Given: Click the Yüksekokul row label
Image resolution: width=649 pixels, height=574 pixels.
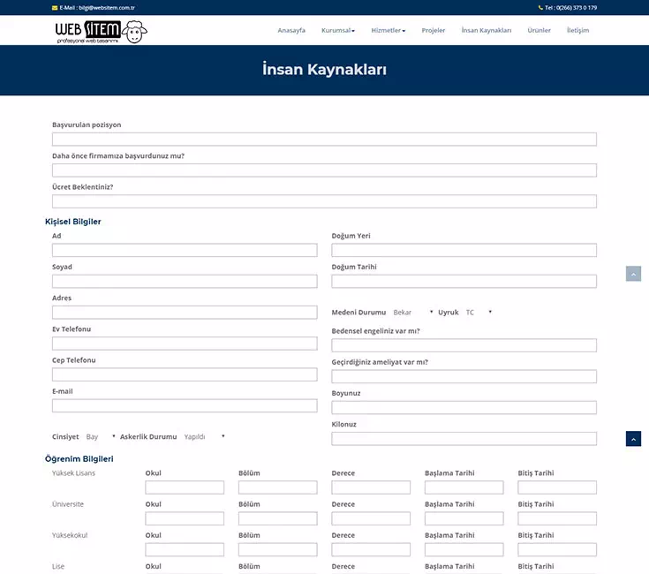Looking at the screenshot, I should tap(70, 535).
